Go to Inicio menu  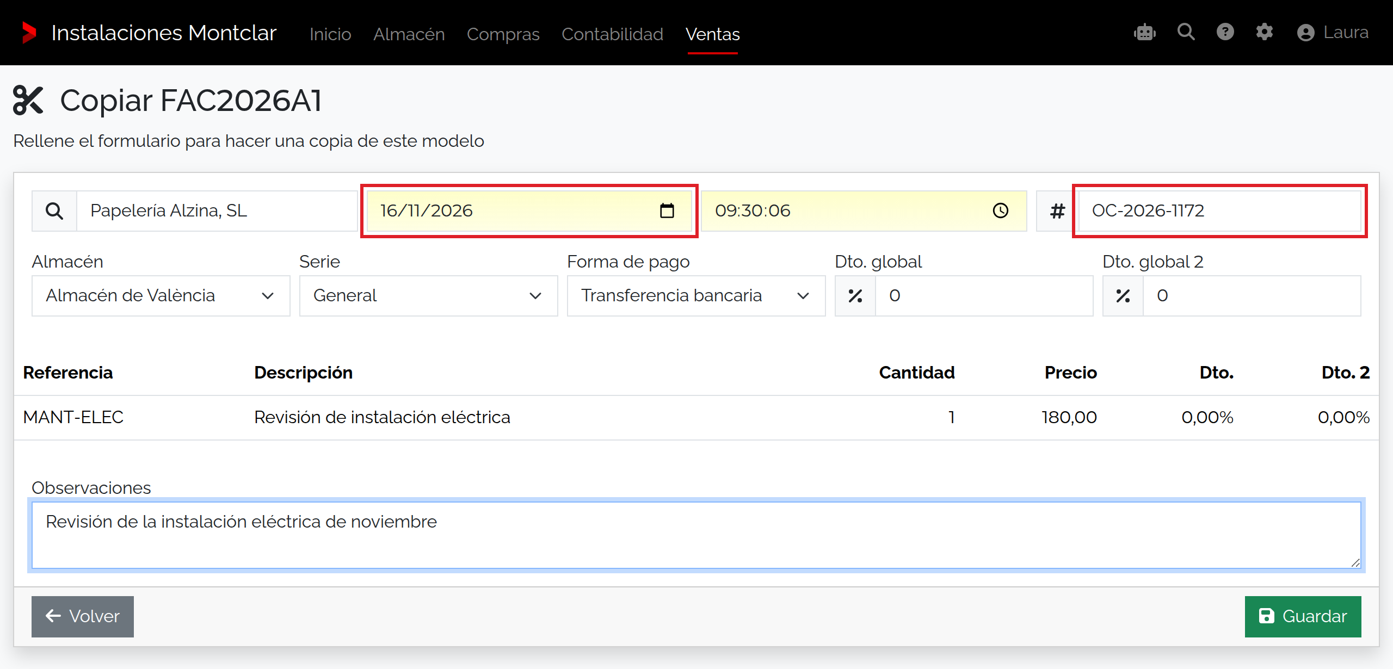[330, 34]
